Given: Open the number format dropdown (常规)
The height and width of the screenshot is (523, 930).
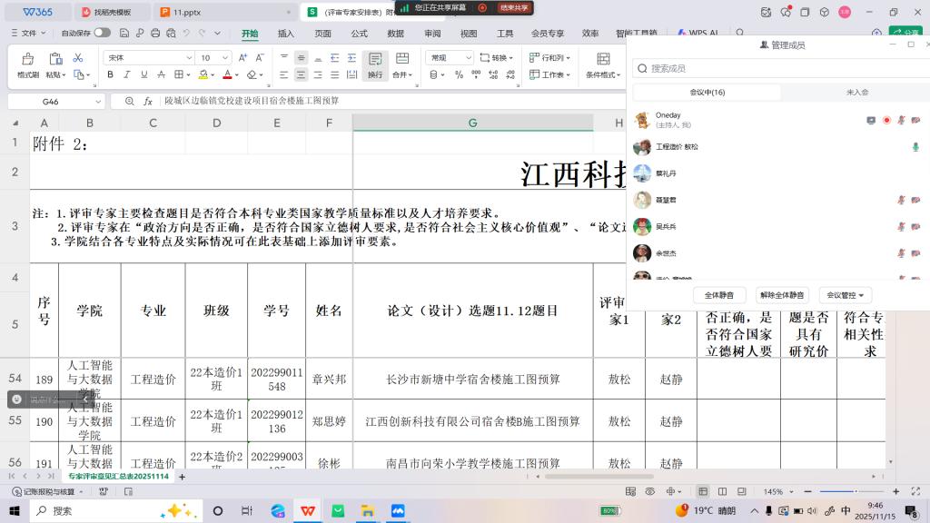Looking at the screenshot, I should (469, 57).
